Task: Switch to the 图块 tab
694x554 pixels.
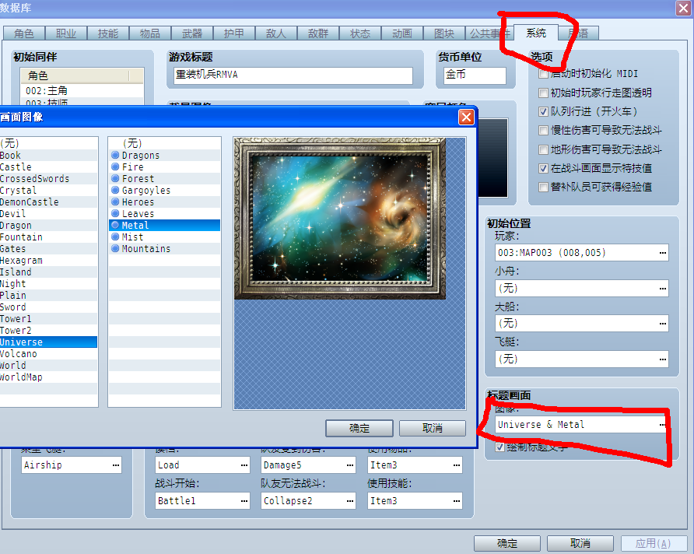Action: point(444,33)
